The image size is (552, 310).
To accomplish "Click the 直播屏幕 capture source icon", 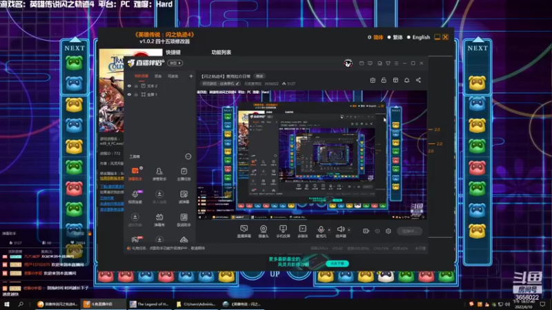I will 244,229.
